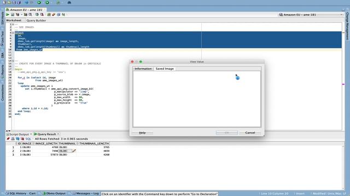Open the Cart bottom tab

point(32,193)
